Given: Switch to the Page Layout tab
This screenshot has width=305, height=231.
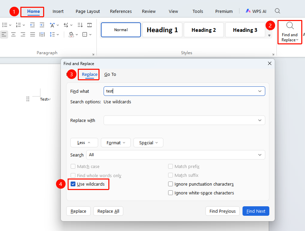Looking at the screenshot, I should pyautogui.click(x=88, y=12).
